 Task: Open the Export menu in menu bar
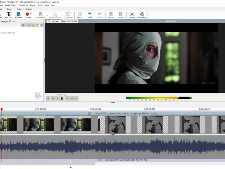tap(33, 5)
